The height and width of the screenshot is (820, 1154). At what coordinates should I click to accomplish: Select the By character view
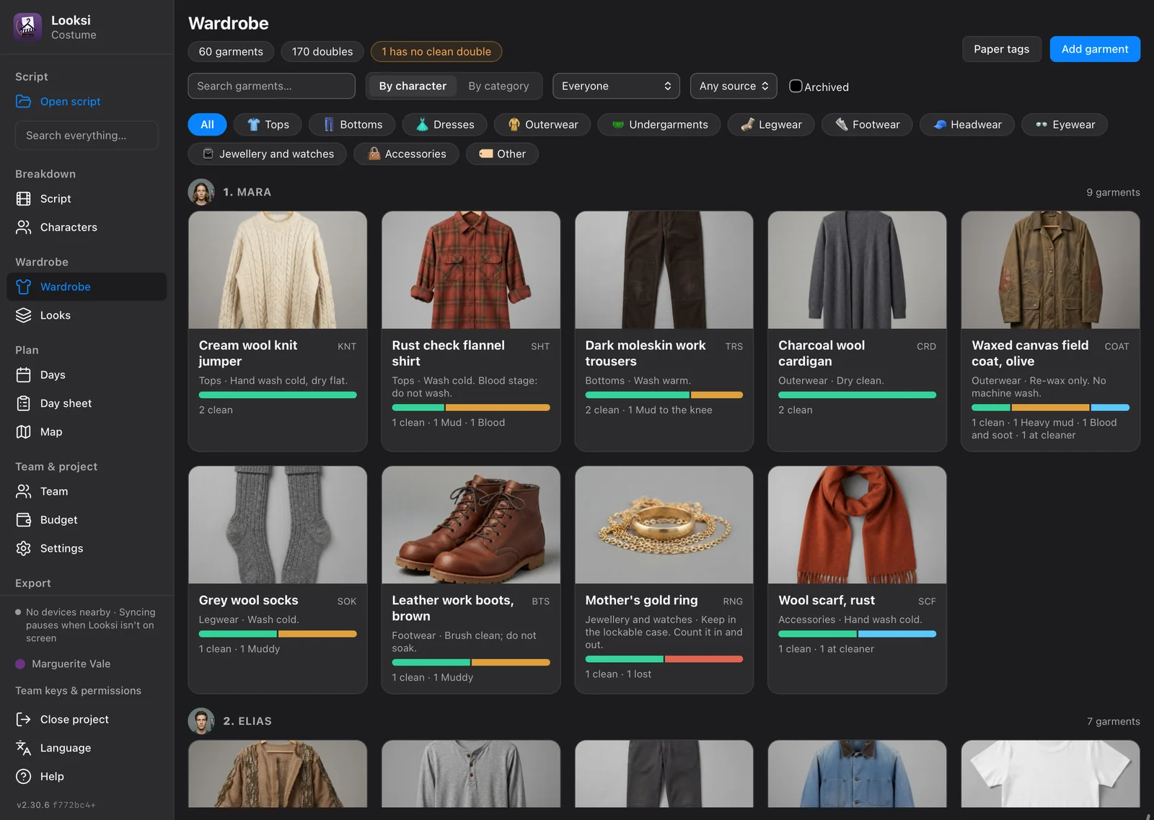coord(413,86)
